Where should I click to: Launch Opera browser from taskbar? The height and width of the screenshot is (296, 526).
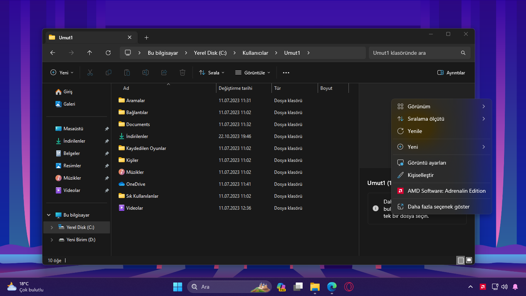[x=349, y=287]
